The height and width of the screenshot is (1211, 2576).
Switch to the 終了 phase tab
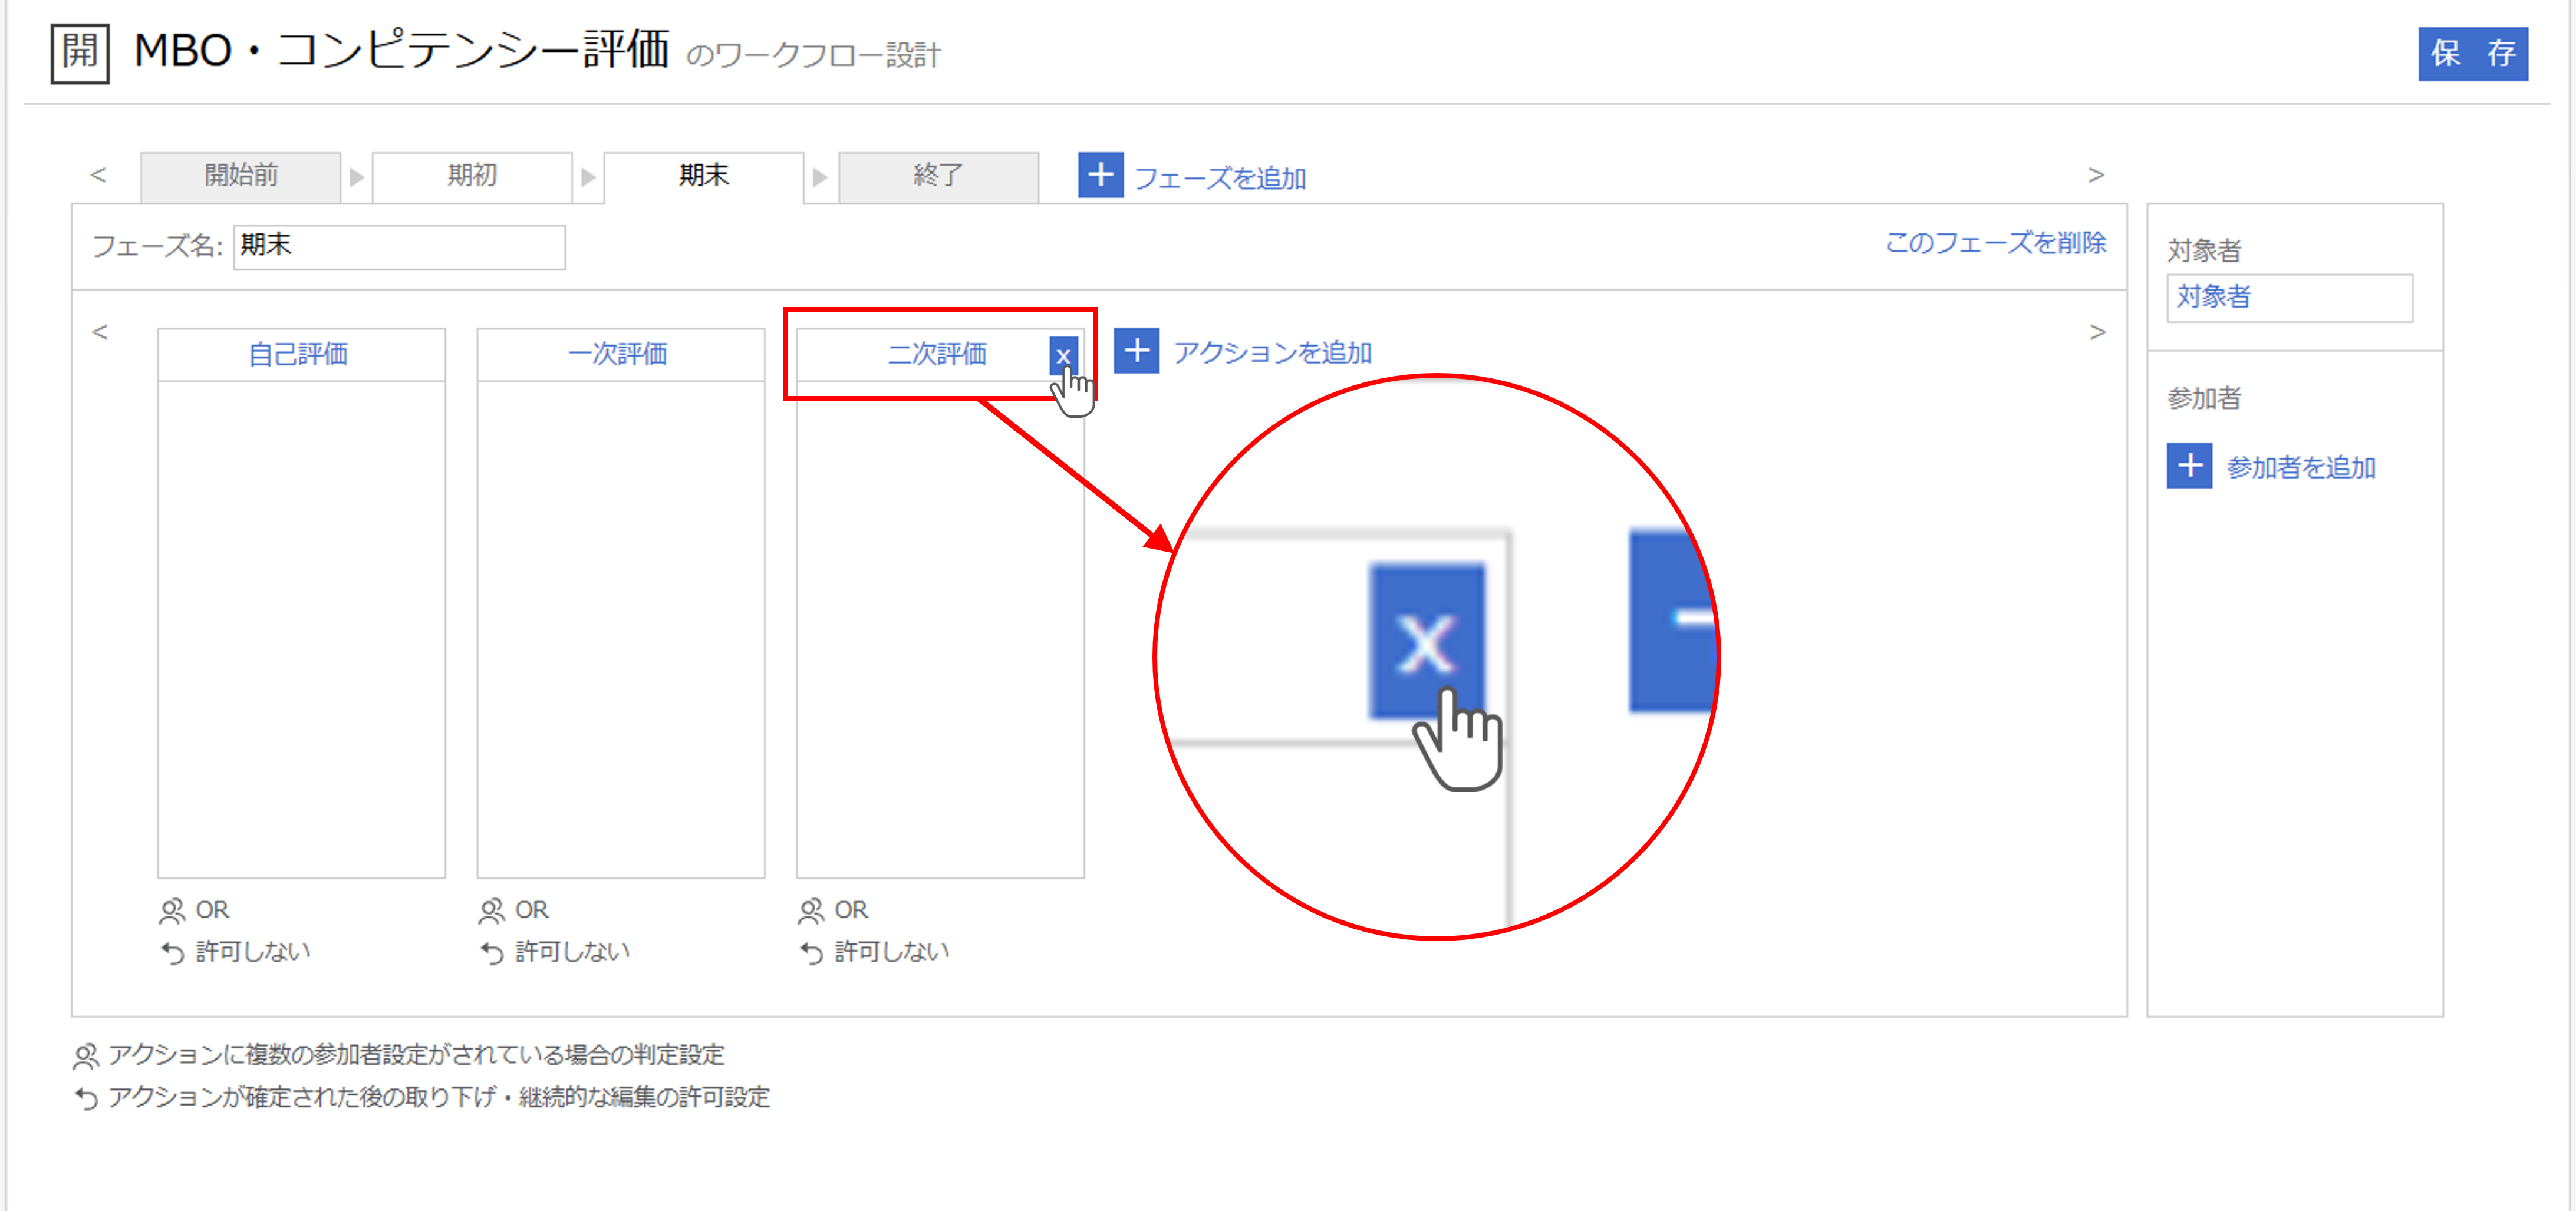[x=938, y=176]
